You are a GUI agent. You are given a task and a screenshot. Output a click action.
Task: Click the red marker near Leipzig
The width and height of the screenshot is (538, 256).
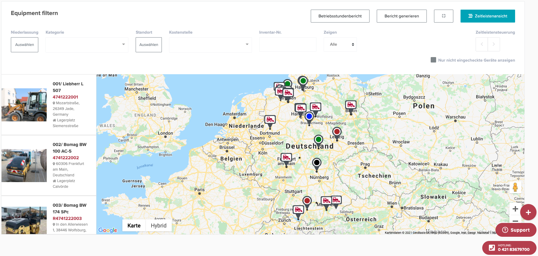(x=337, y=132)
